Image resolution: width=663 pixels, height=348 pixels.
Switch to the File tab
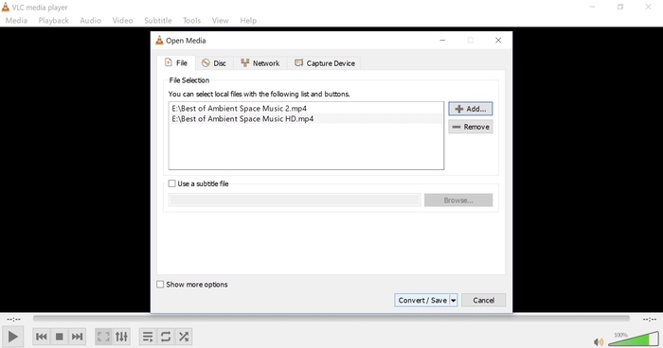[176, 63]
